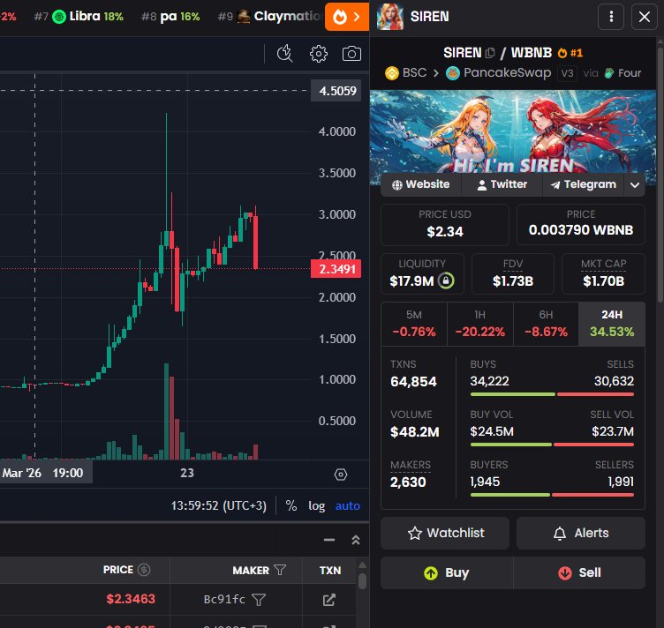Click the PRICE 0.003790 WBNB box

tap(581, 225)
